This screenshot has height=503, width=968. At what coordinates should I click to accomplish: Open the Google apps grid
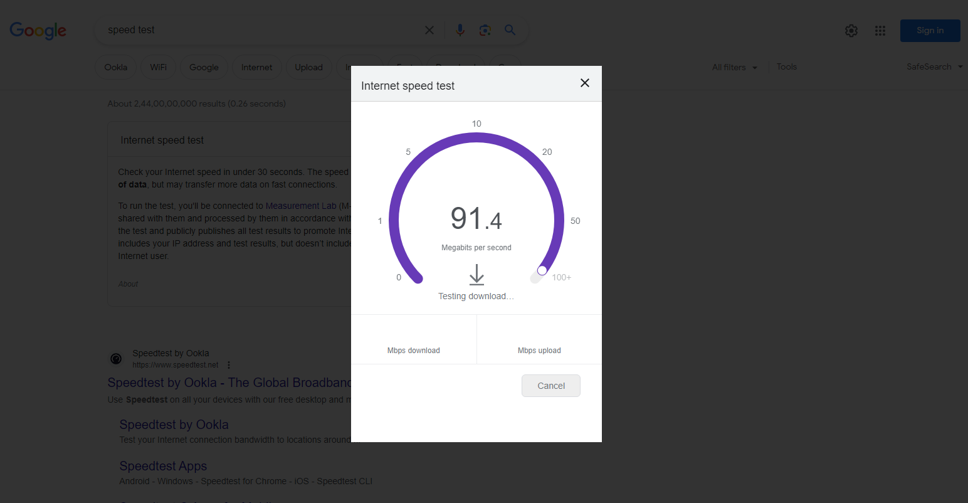(x=880, y=31)
